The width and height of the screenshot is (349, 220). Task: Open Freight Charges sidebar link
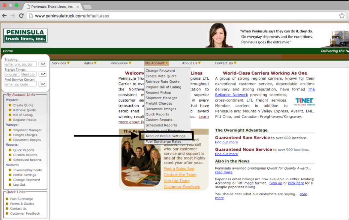click(25, 135)
